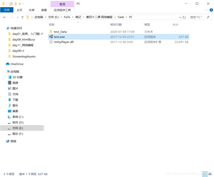Click 文件 (E:) in the address breadcrumb

click(x=53, y=17)
